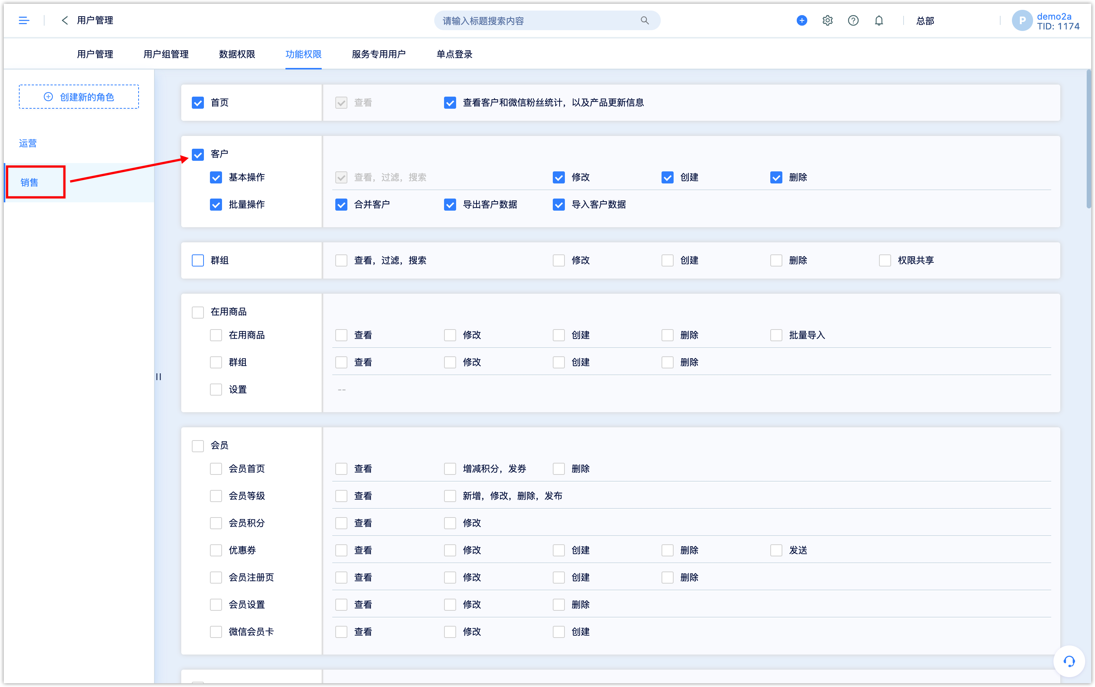Check the 会员注册页 checkbox

click(x=216, y=578)
